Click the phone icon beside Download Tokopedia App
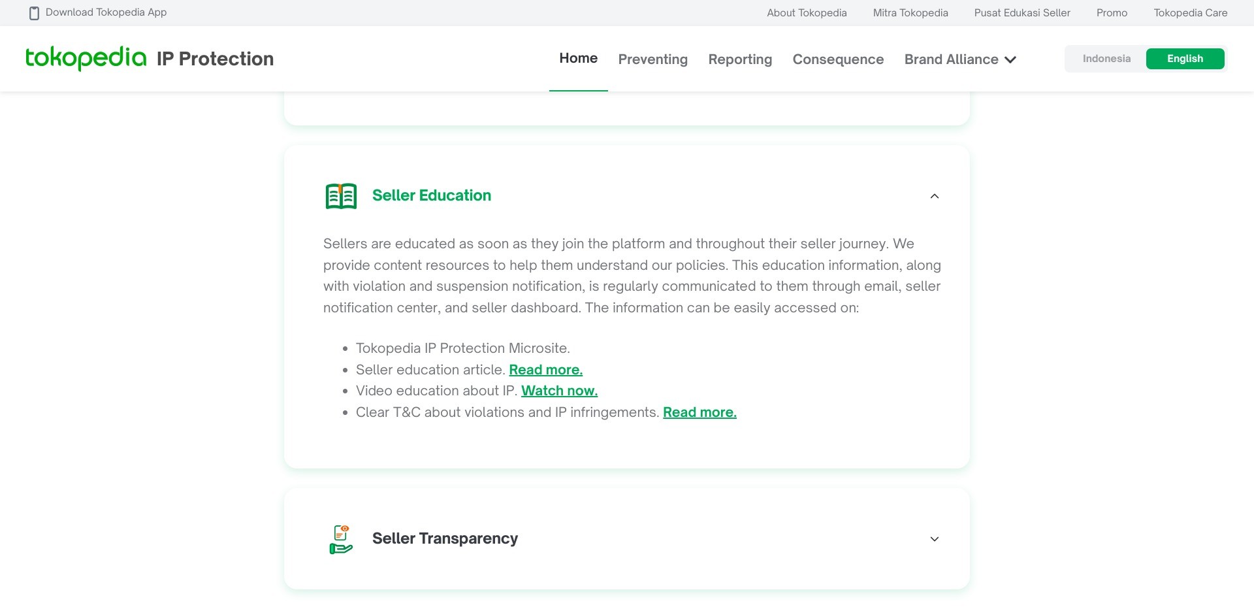The width and height of the screenshot is (1254, 609). coord(35,13)
